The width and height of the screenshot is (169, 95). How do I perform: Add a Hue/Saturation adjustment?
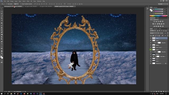153,24
